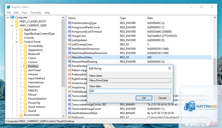Expand the Appearance key
The height and width of the screenshot is (128, 222).
click(x=21, y=50)
